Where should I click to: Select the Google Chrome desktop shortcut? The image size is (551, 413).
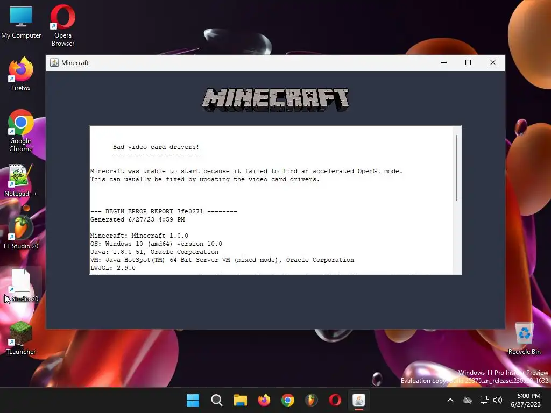[21, 131]
